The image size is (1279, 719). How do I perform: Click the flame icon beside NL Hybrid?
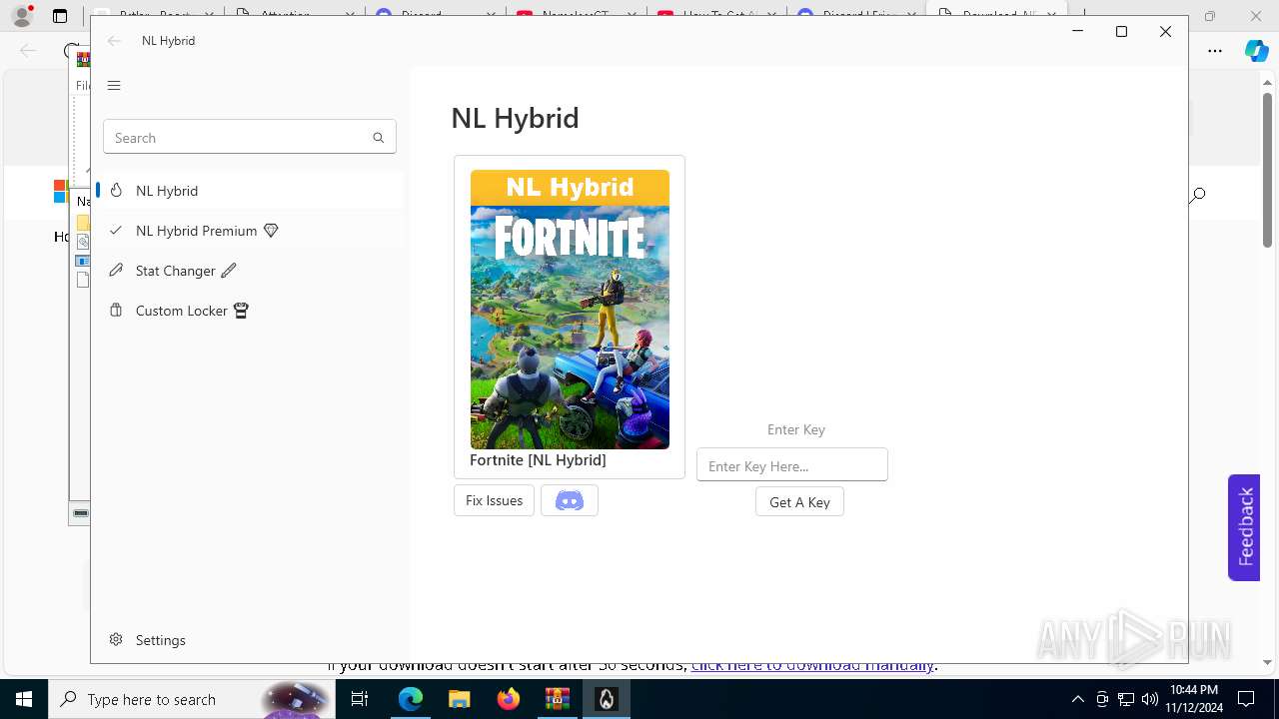click(x=116, y=191)
